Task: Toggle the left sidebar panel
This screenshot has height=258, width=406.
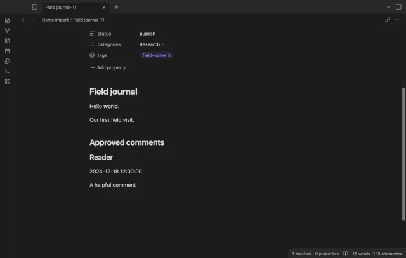Action: [x=34, y=7]
